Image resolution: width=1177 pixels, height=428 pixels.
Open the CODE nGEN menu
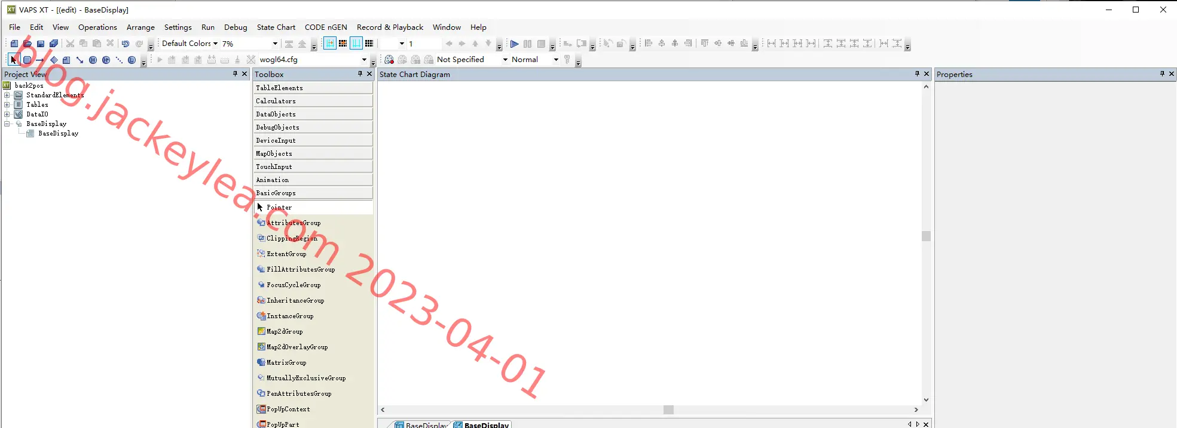click(x=326, y=27)
